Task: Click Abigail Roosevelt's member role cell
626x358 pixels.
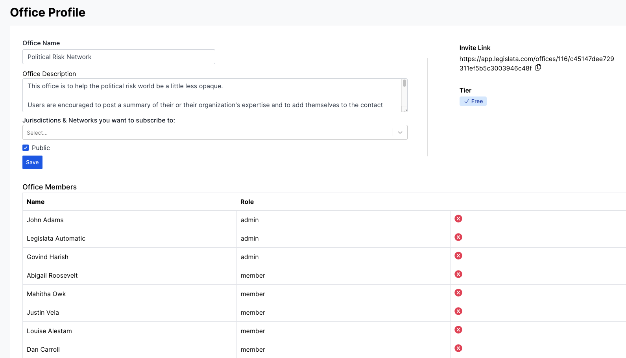Action: 343,275
